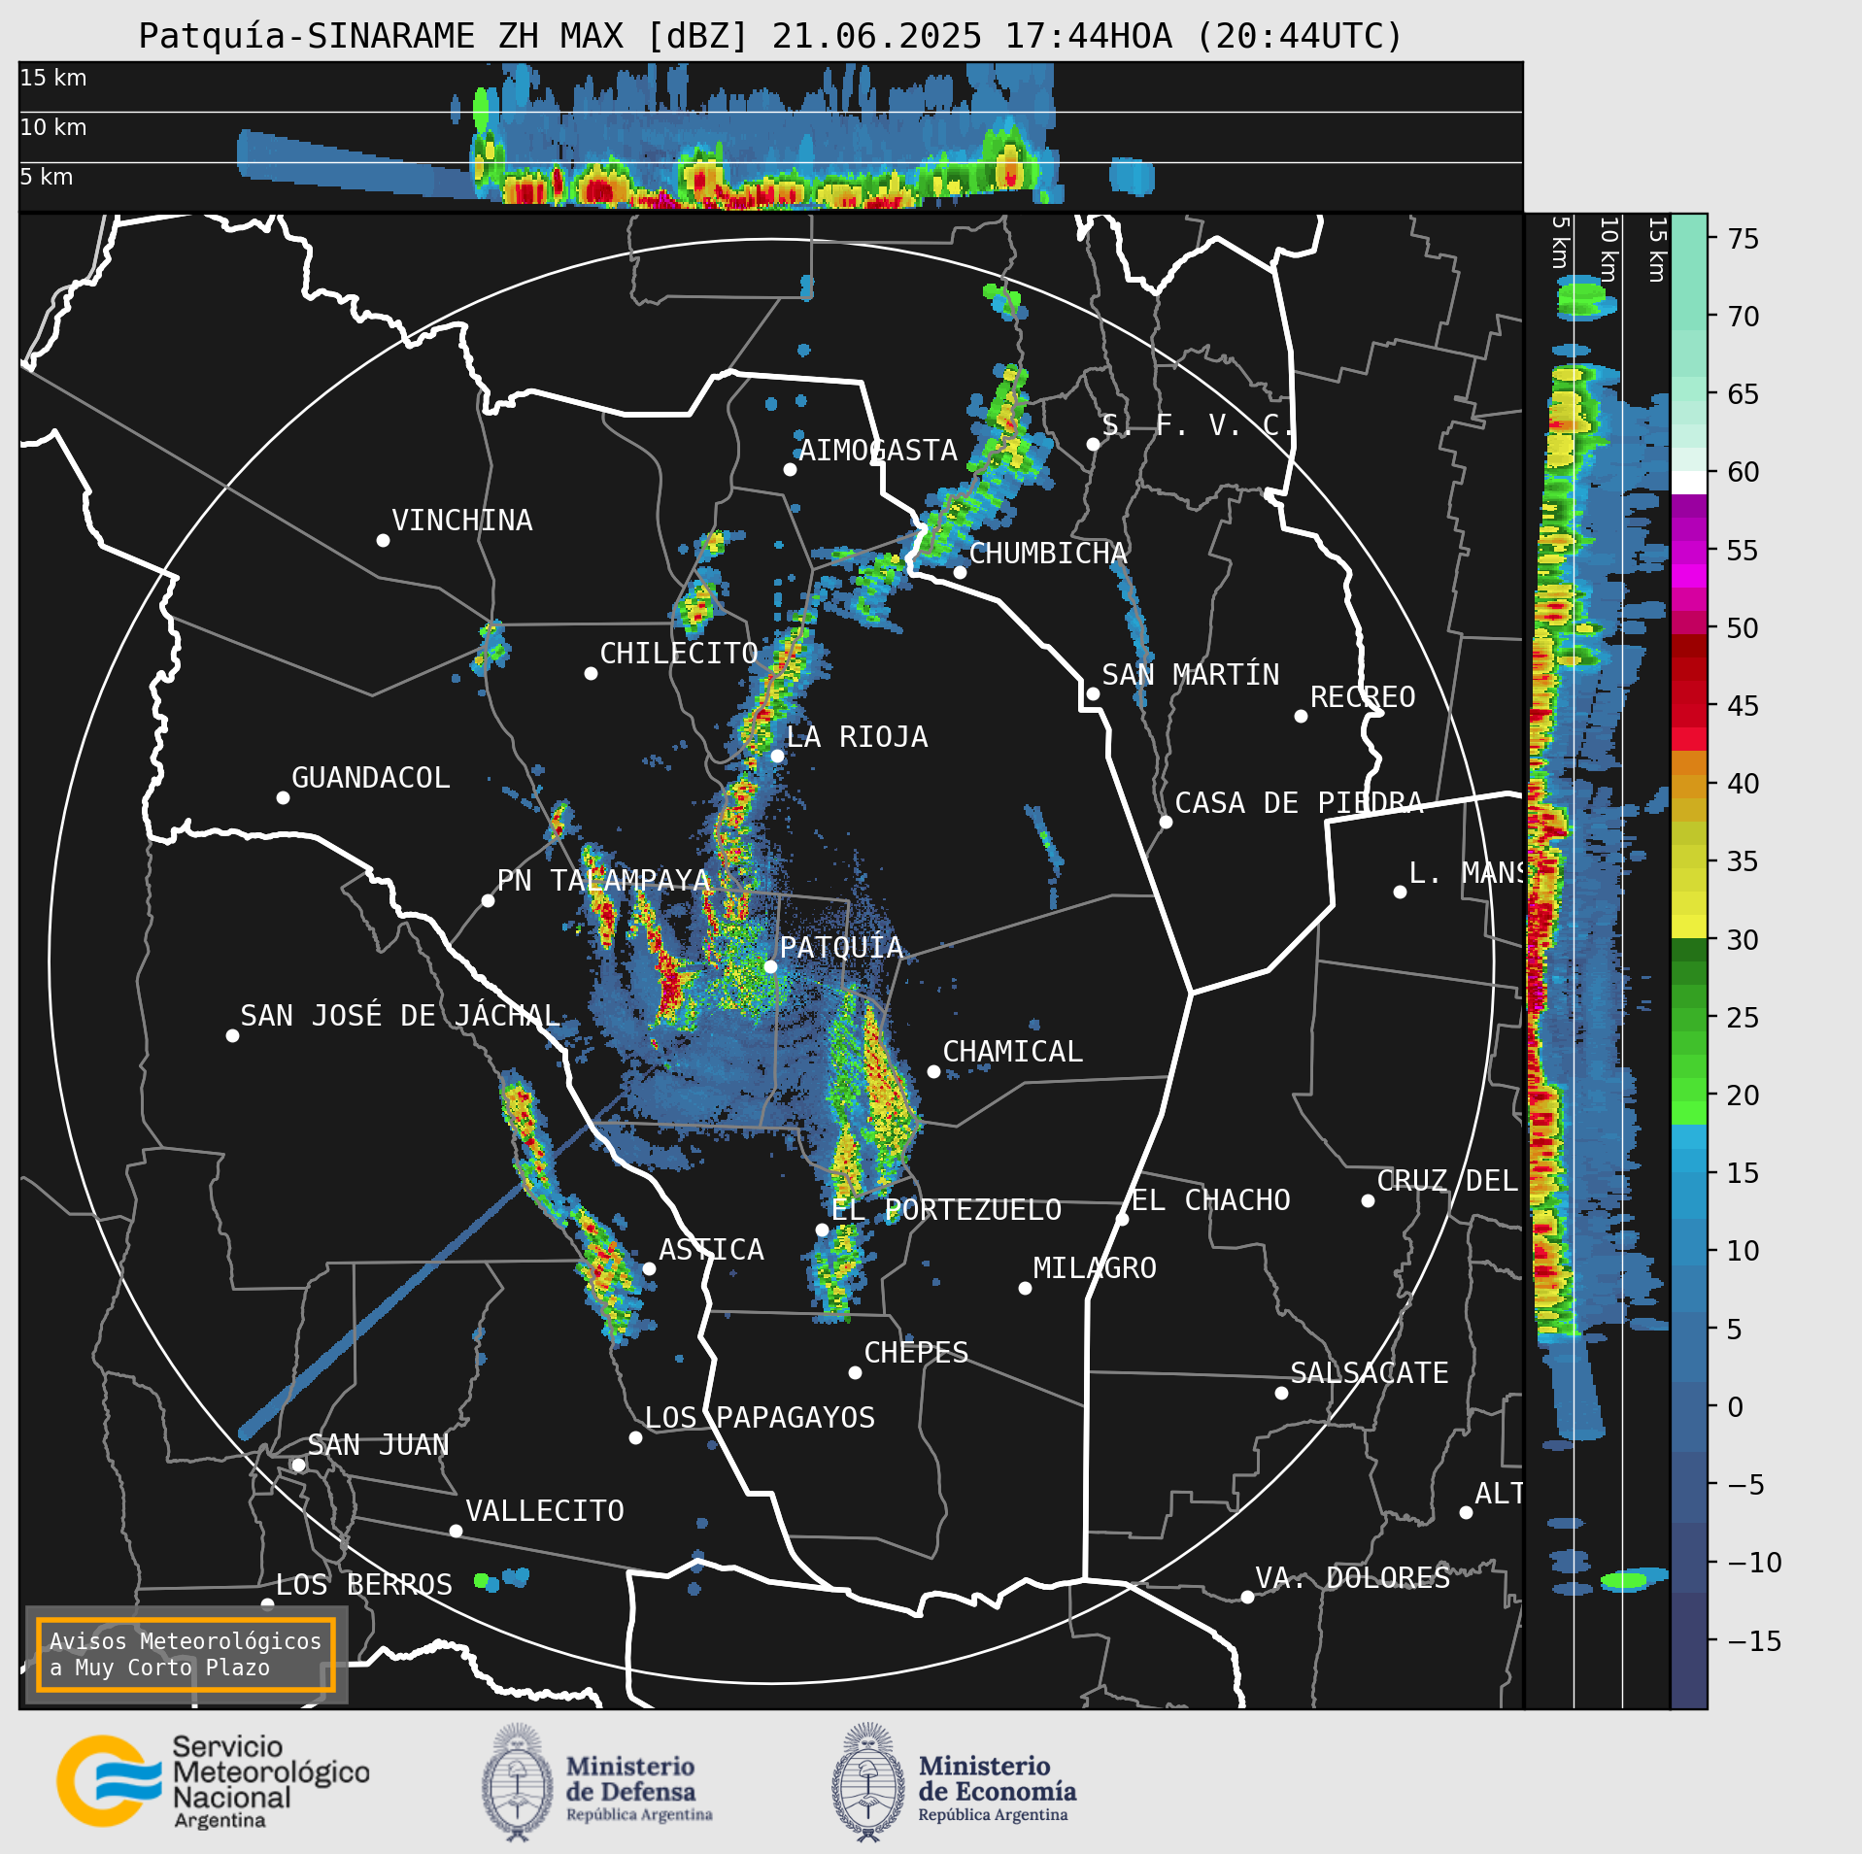This screenshot has height=1854, width=1862.
Task: Click the La Rioja city marker dot
Action: (x=777, y=756)
